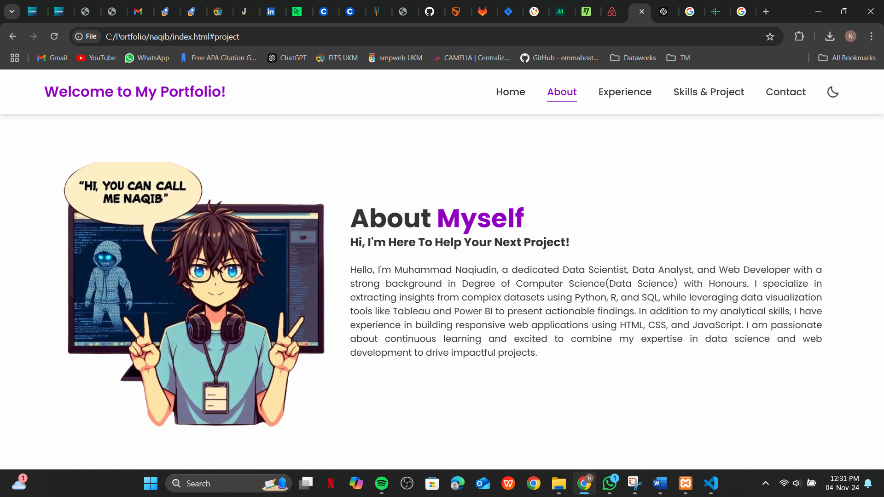The width and height of the screenshot is (884, 497).
Task: Open the GitHub - emmabost bookmark
Action: (x=559, y=58)
